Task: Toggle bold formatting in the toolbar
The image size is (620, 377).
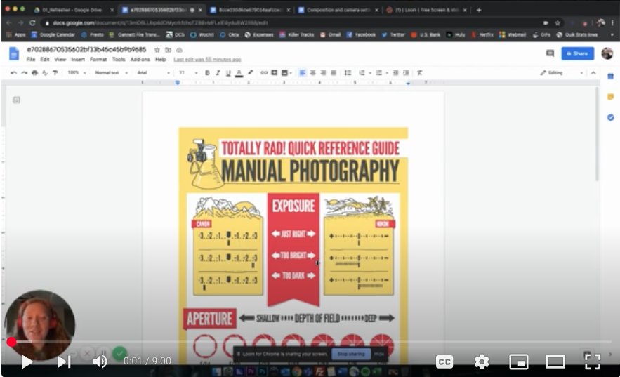Action: (x=207, y=72)
